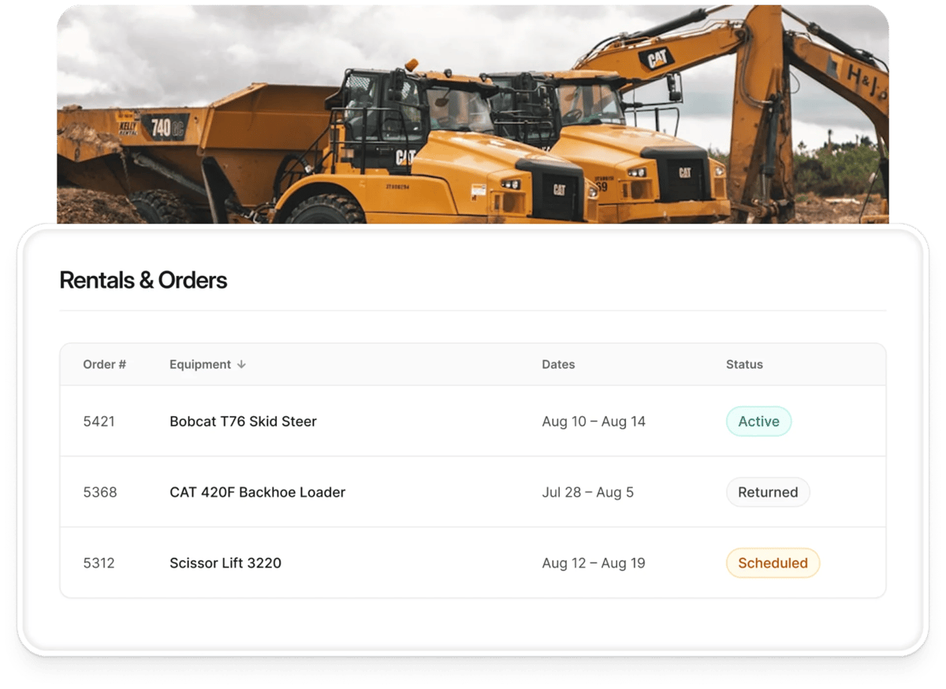
Task: Select order number 5368
Action: pyautogui.click(x=100, y=492)
